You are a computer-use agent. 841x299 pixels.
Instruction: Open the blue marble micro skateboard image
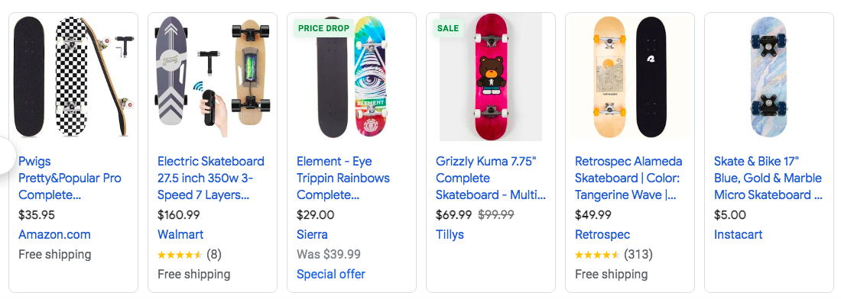(x=768, y=77)
